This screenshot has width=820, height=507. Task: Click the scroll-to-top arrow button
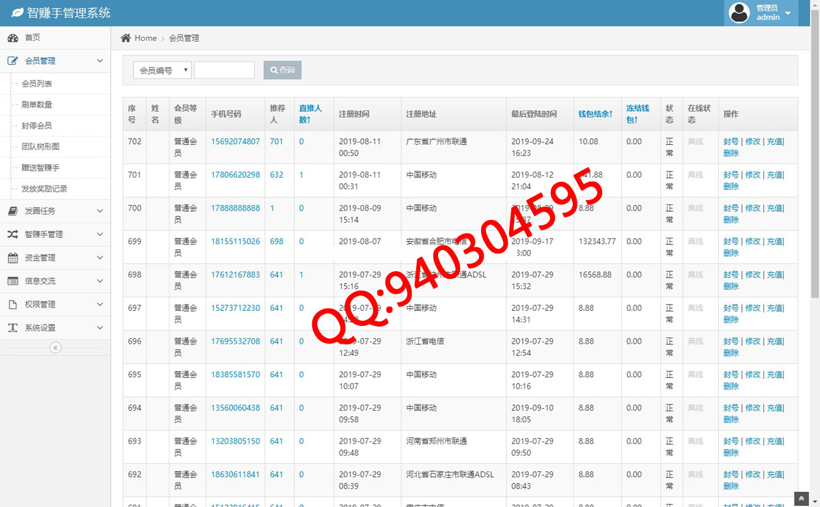coord(801,498)
